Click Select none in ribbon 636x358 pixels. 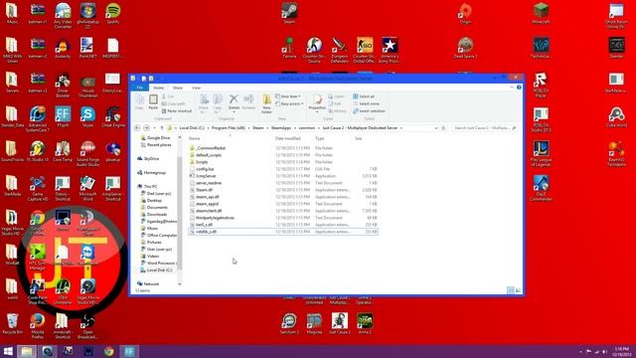(366, 103)
